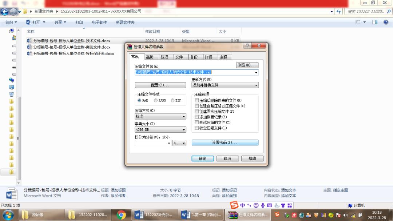Enable 添加恢复记录 checkbox
Screen dimensions: 393x221
(197, 117)
